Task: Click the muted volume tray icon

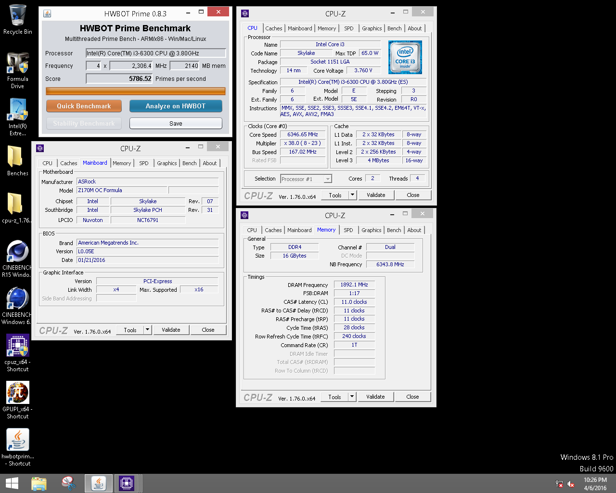Action: tap(571, 484)
